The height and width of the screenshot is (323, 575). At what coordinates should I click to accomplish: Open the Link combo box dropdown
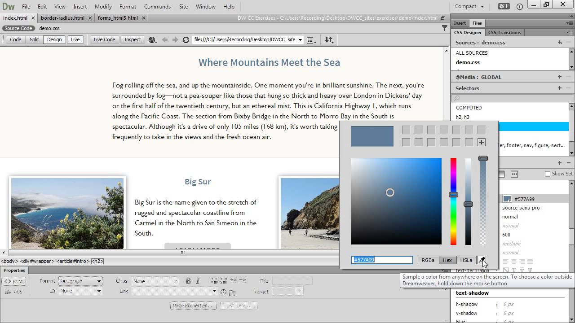tap(215, 291)
